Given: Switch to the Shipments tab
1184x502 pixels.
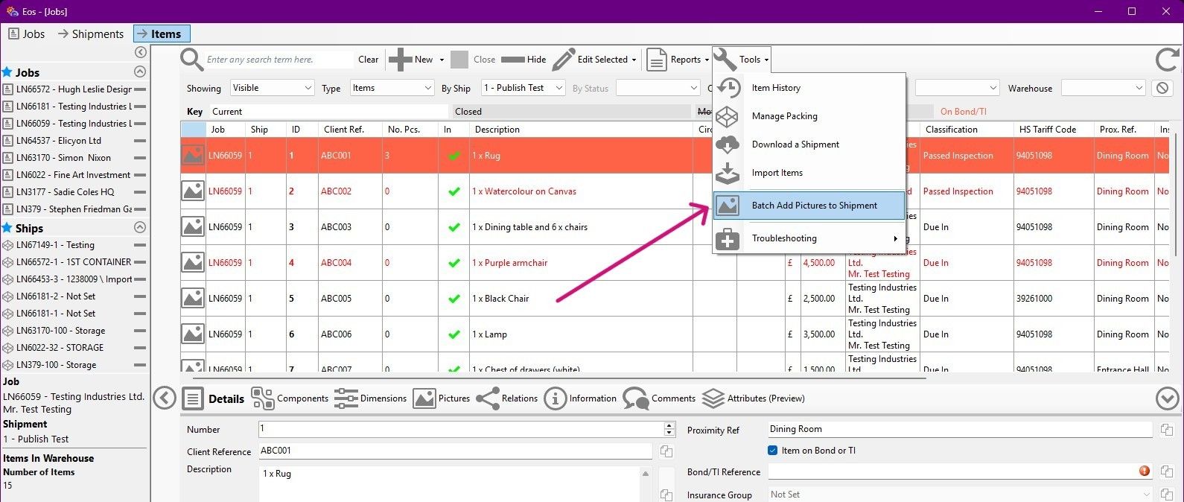Looking at the screenshot, I should pyautogui.click(x=91, y=34).
